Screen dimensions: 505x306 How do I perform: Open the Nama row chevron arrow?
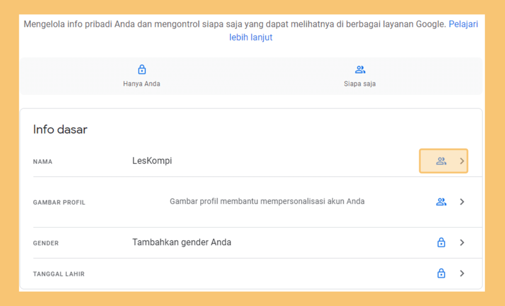[462, 161]
